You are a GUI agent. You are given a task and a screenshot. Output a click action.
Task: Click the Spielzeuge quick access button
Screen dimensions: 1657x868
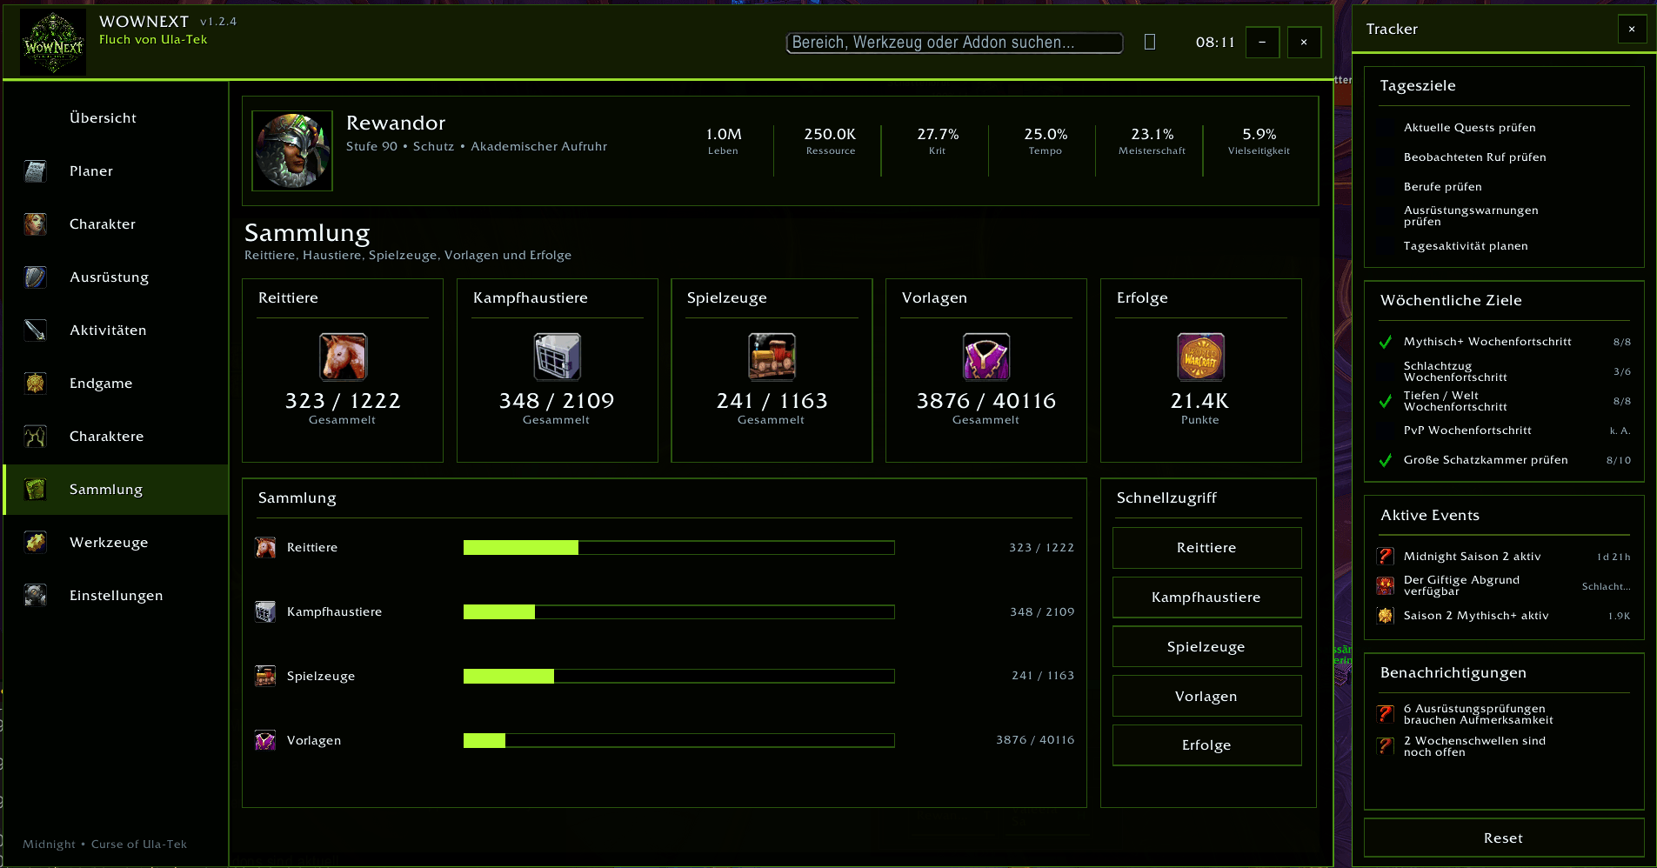[1206, 647]
